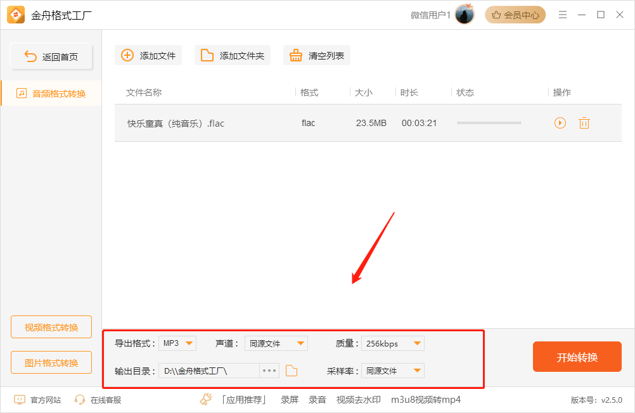Click the 添加文件 button
Image resolution: width=635 pixels, height=413 pixels.
[148, 56]
